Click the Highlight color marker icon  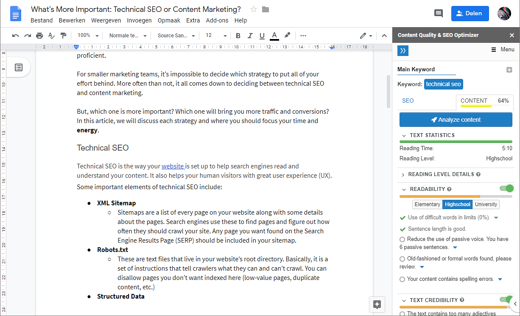coord(287,36)
